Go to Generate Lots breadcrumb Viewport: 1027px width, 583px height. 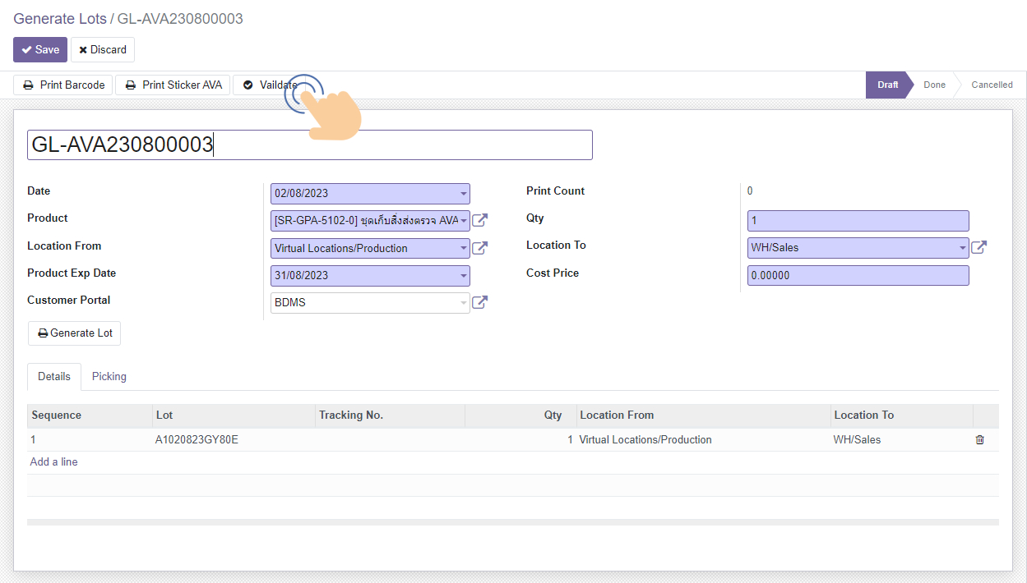(59, 19)
